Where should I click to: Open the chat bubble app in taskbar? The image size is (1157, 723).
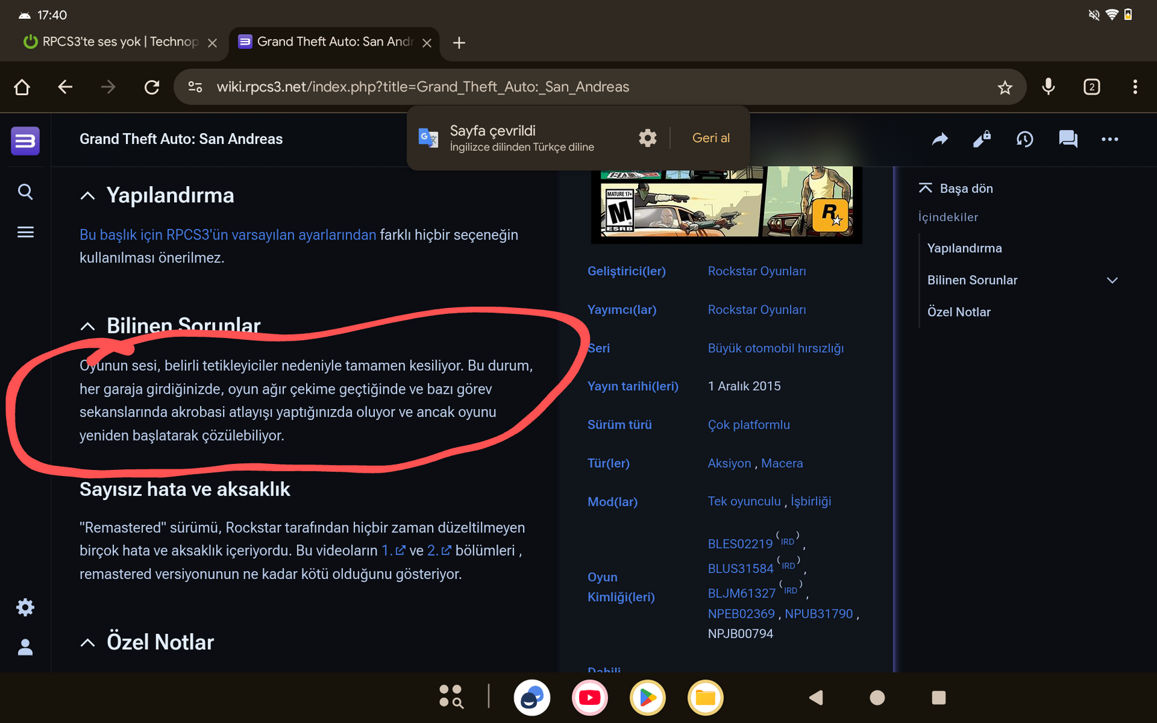click(532, 698)
